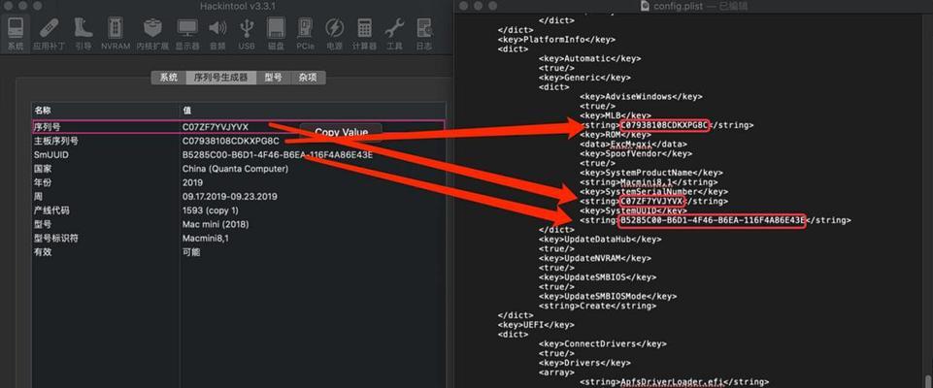
Task: Select the 型号 row Mac mini (2018)
Action: point(238,224)
